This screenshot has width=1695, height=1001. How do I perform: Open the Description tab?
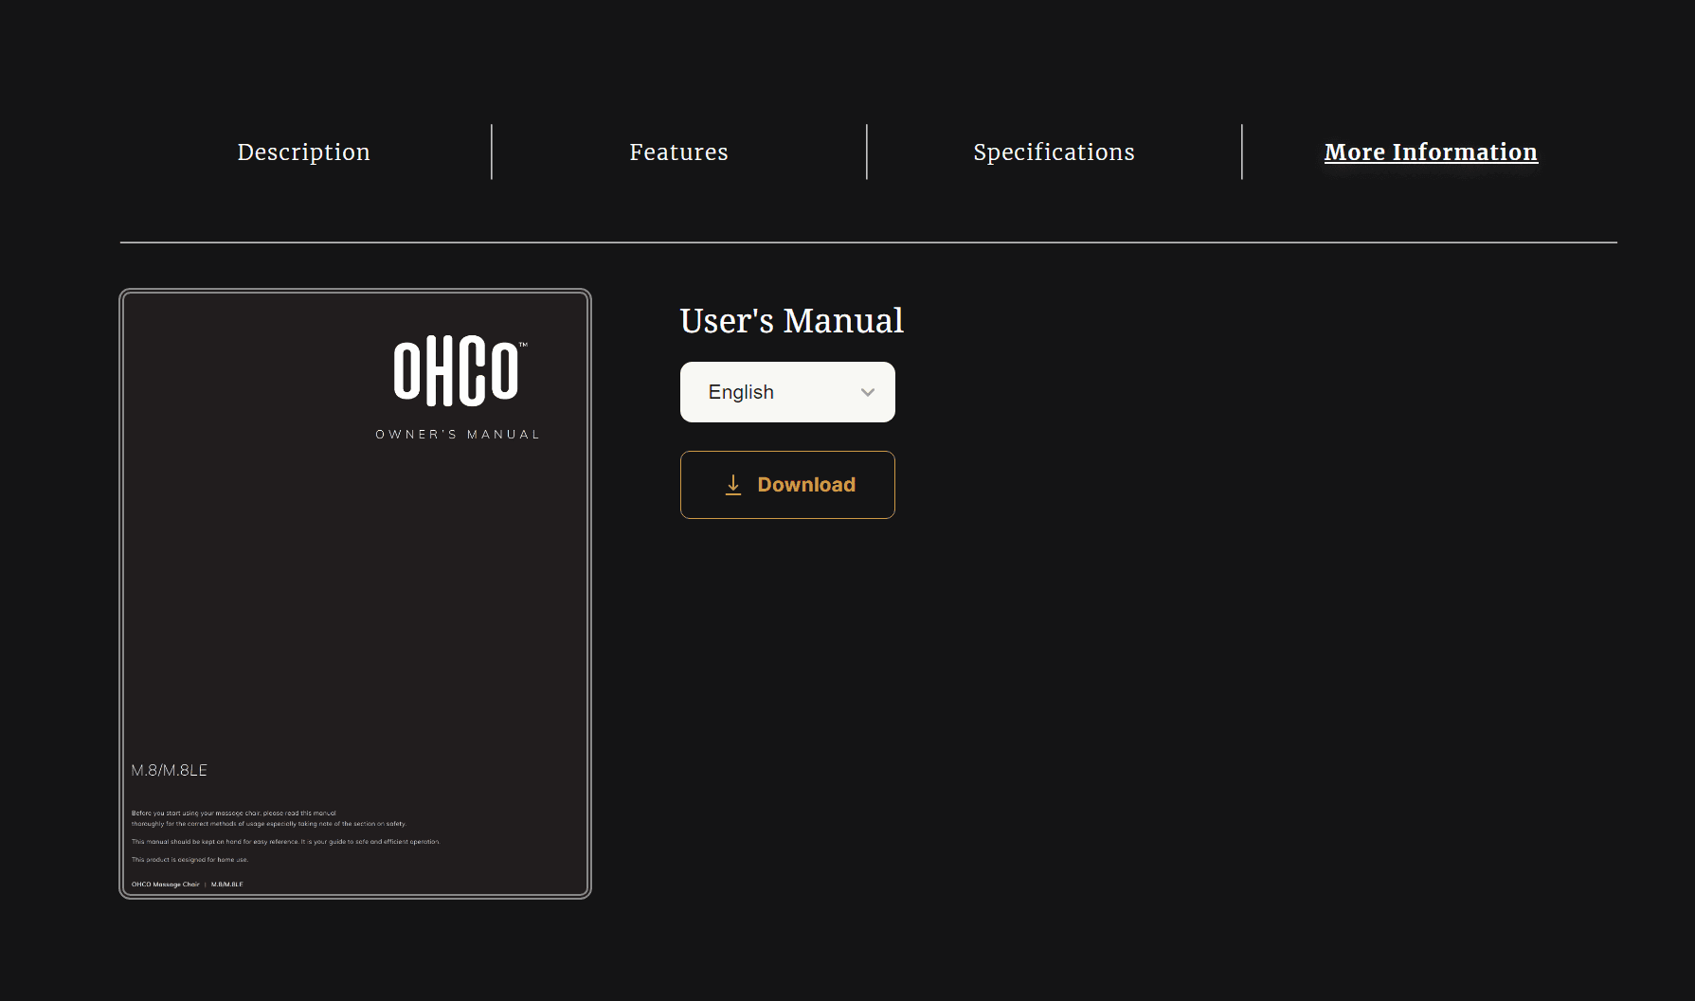[x=303, y=152]
